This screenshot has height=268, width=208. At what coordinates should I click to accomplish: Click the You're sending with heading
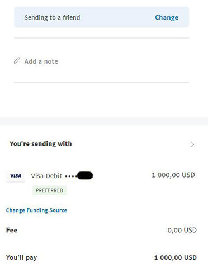click(x=41, y=144)
